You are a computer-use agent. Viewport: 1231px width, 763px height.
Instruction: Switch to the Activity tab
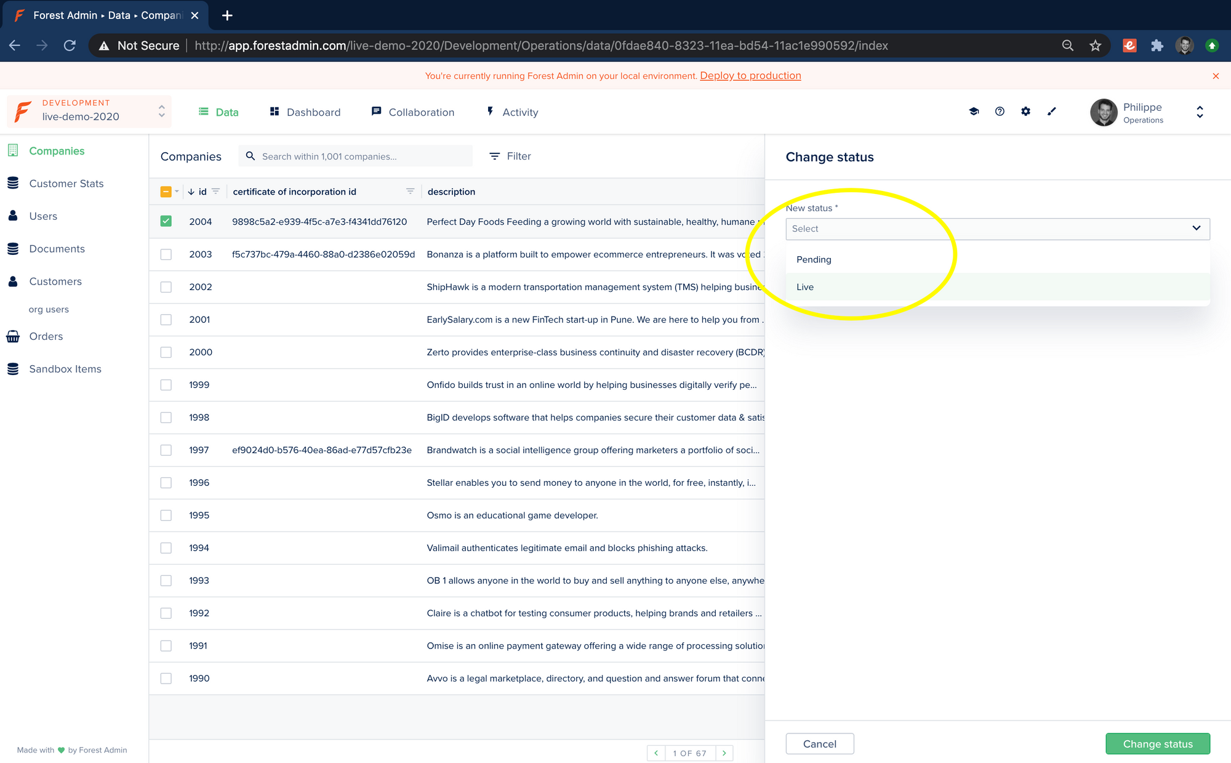click(512, 112)
